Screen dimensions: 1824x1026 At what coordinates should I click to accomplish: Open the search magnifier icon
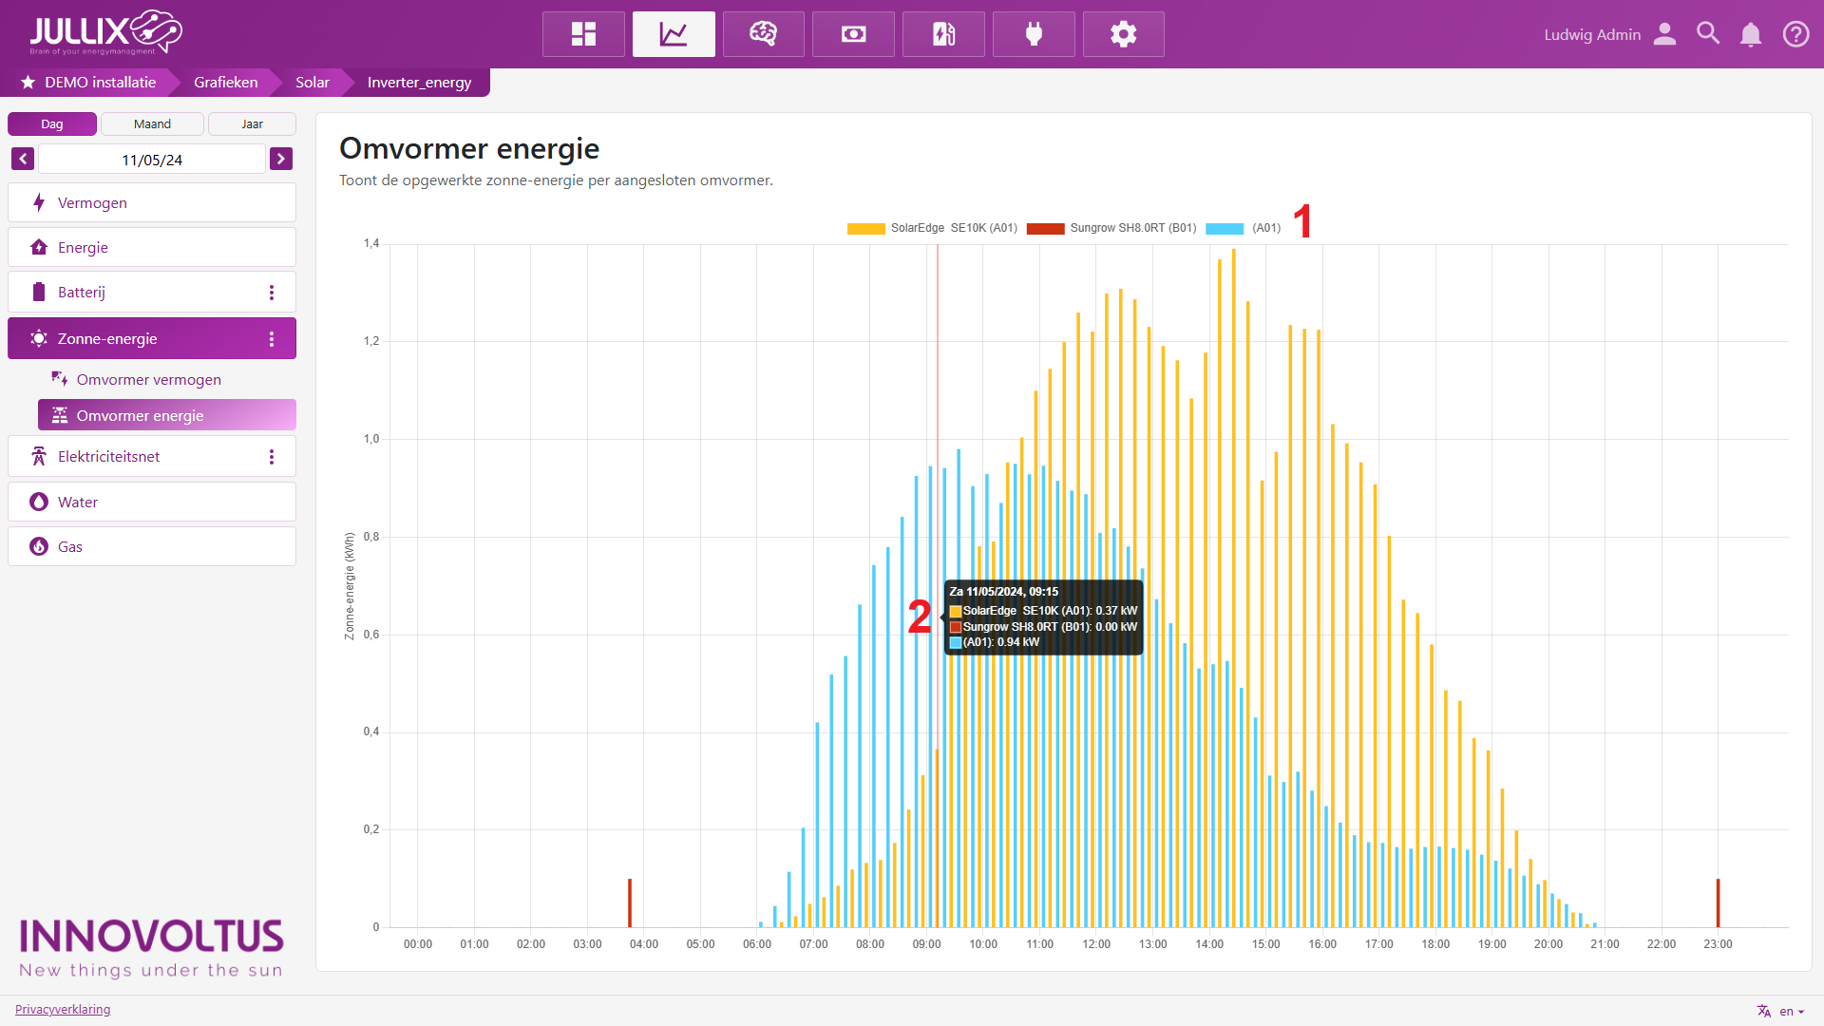pyautogui.click(x=1707, y=34)
